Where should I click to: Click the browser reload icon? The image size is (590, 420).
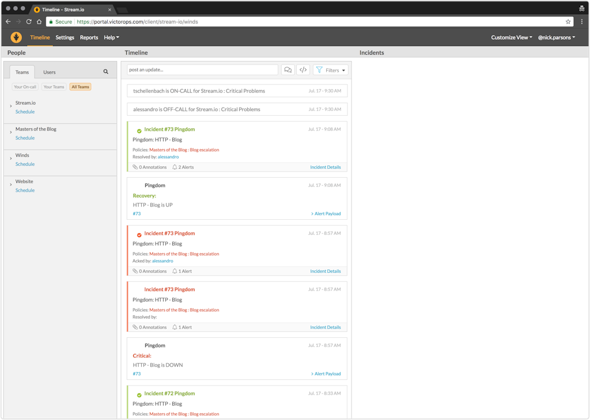point(29,22)
